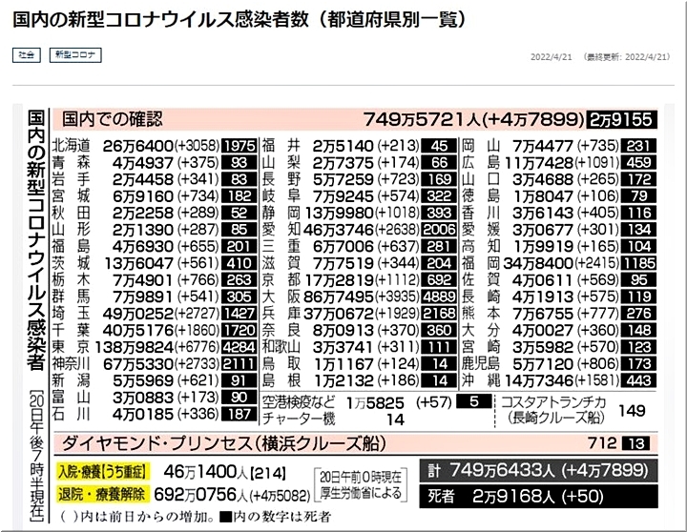Click the 北海道 row's death count box 1975
Screen dimensions: 687x532
(239, 146)
